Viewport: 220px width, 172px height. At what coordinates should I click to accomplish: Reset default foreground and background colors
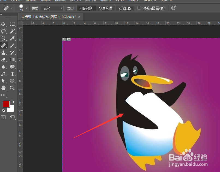pyautogui.click(x=4, y=111)
